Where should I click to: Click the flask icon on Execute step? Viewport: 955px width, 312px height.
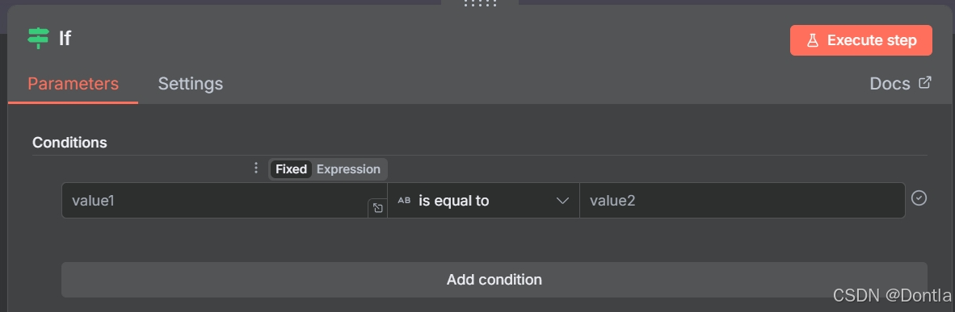[813, 41]
